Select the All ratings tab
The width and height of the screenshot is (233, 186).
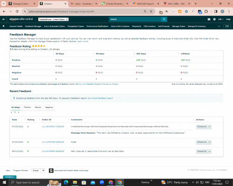pos(15,107)
